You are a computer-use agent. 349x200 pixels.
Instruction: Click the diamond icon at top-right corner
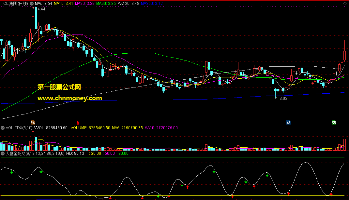pos(345,4)
